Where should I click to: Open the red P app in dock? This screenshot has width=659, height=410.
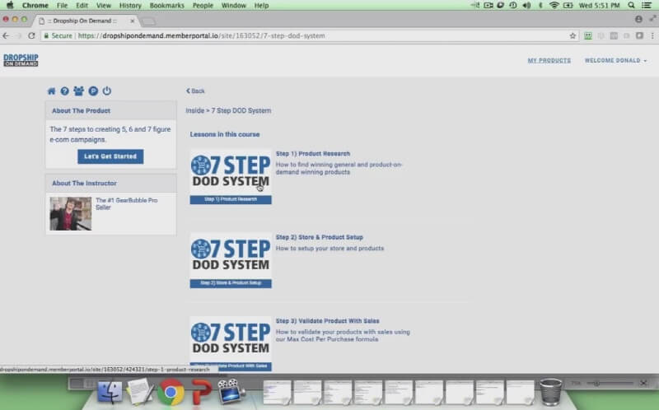tap(201, 392)
